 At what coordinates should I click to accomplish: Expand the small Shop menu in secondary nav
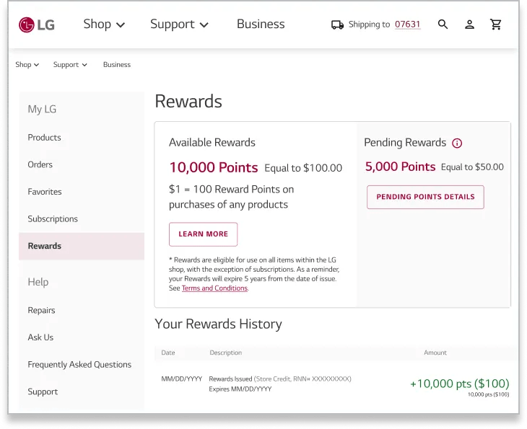[x=27, y=64]
